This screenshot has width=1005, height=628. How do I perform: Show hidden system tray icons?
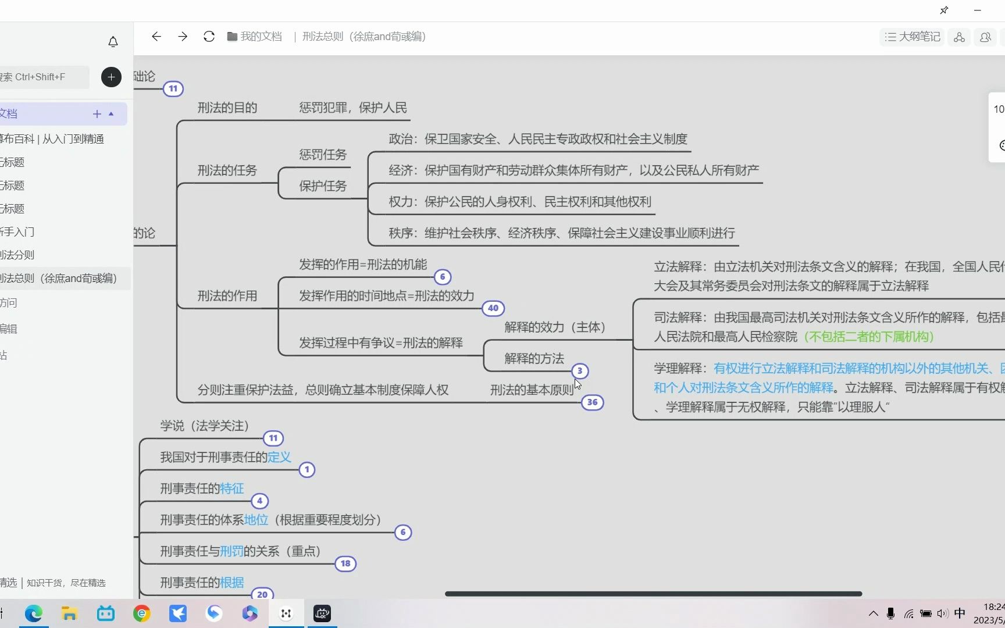click(874, 613)
